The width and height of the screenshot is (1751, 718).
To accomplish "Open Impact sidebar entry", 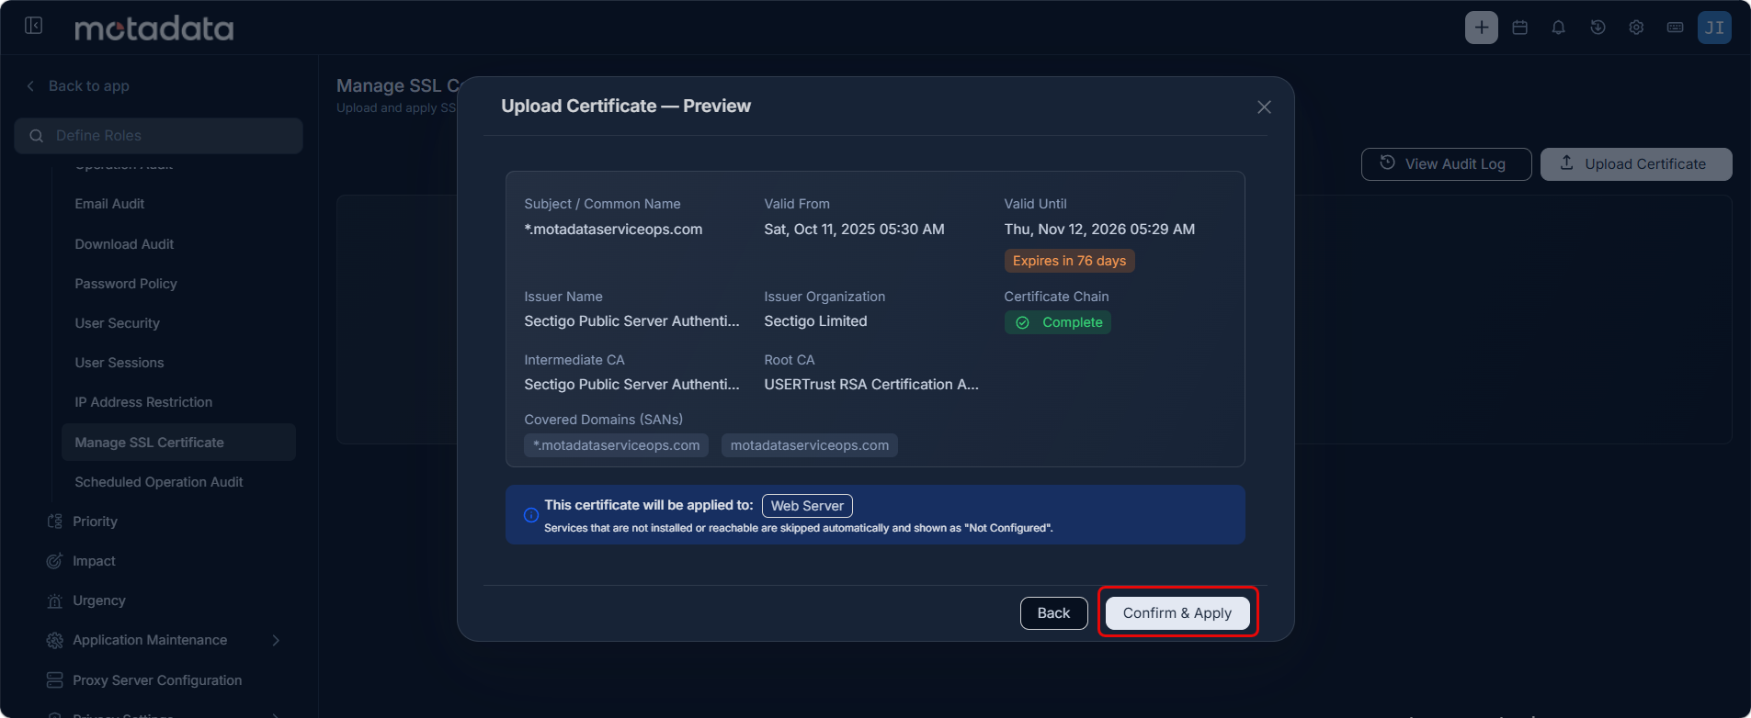I will 94,561.
